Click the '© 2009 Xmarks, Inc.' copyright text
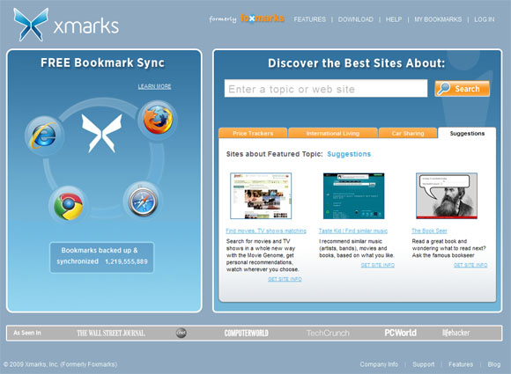The image size is (511, 374). [x=60, y=364]
